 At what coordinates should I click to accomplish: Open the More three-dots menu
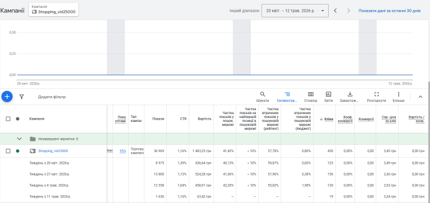pos(399,95)
